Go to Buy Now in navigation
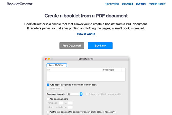The height and width of the screenshot is (115, 172). click(x=141, y=4)
